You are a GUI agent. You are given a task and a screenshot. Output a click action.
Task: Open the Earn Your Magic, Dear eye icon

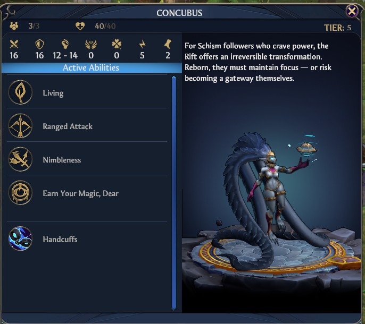(20, 193)
